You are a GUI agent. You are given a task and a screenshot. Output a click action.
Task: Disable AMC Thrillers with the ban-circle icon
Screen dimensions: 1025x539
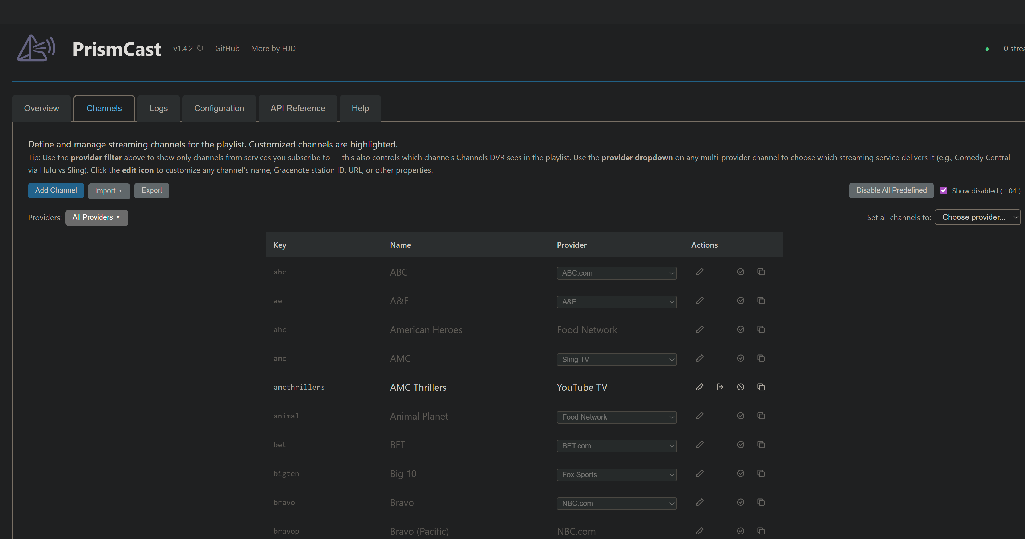740,387
